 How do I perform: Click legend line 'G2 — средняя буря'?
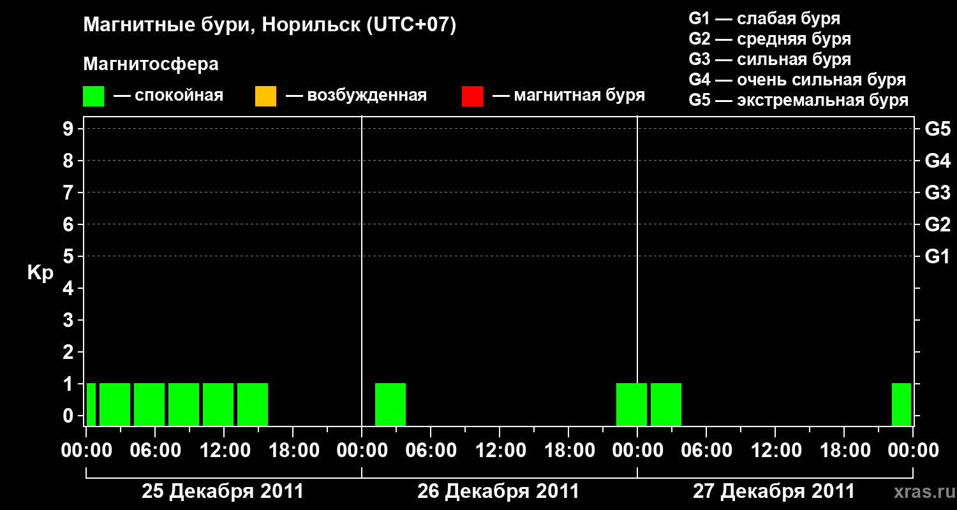(x=770, y=39)
